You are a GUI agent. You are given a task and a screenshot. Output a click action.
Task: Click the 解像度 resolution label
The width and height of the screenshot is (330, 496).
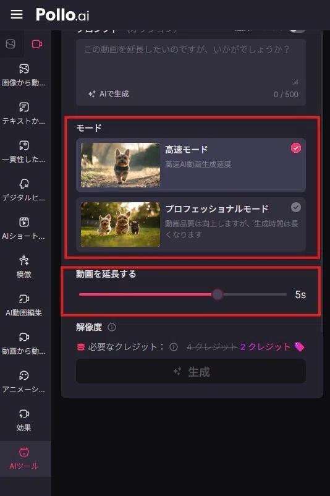click(x=89, y=327)
